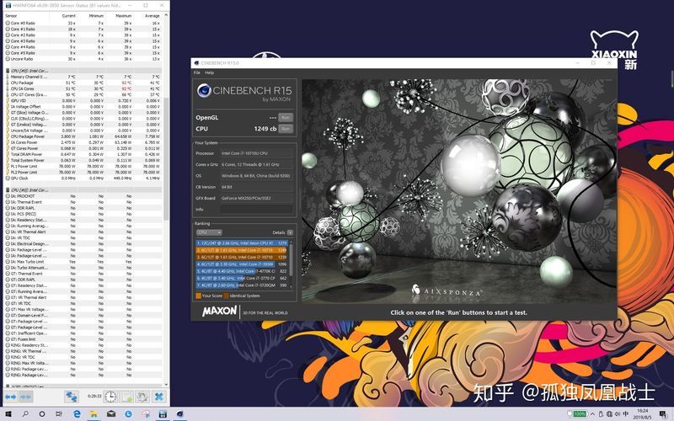The image size is (674, 421).
Task: Open HWiNFO remote network connection icon
Action: (72, 397)
